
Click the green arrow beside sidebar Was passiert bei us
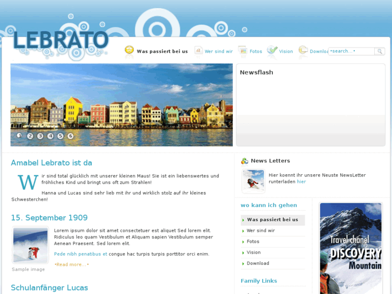point(243,220)
